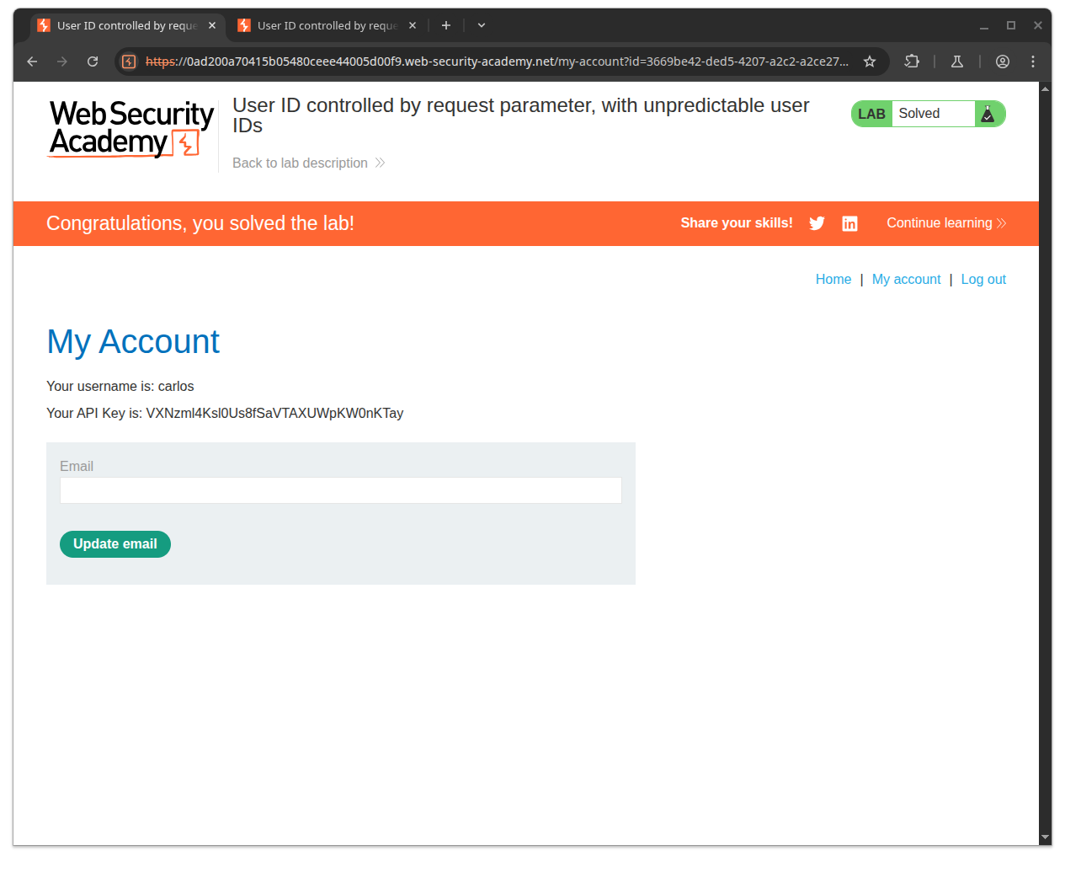Open Chrome Labs flask icon in toolbar
1065x872 pixels.
957,62
